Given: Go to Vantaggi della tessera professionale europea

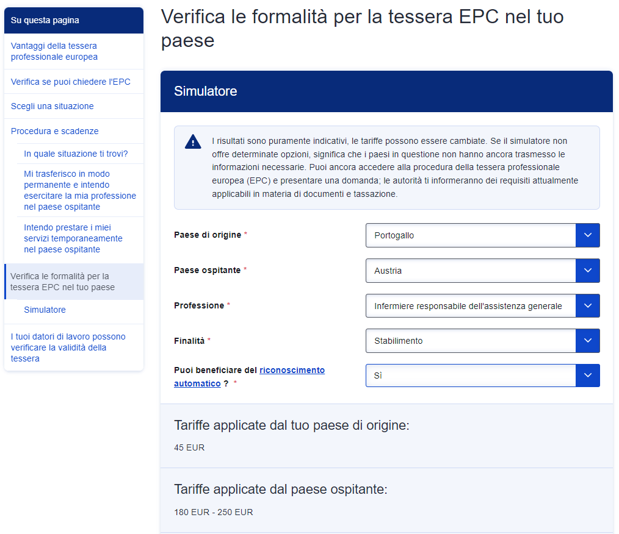Looking at the screenshot, I should (54, 51).
